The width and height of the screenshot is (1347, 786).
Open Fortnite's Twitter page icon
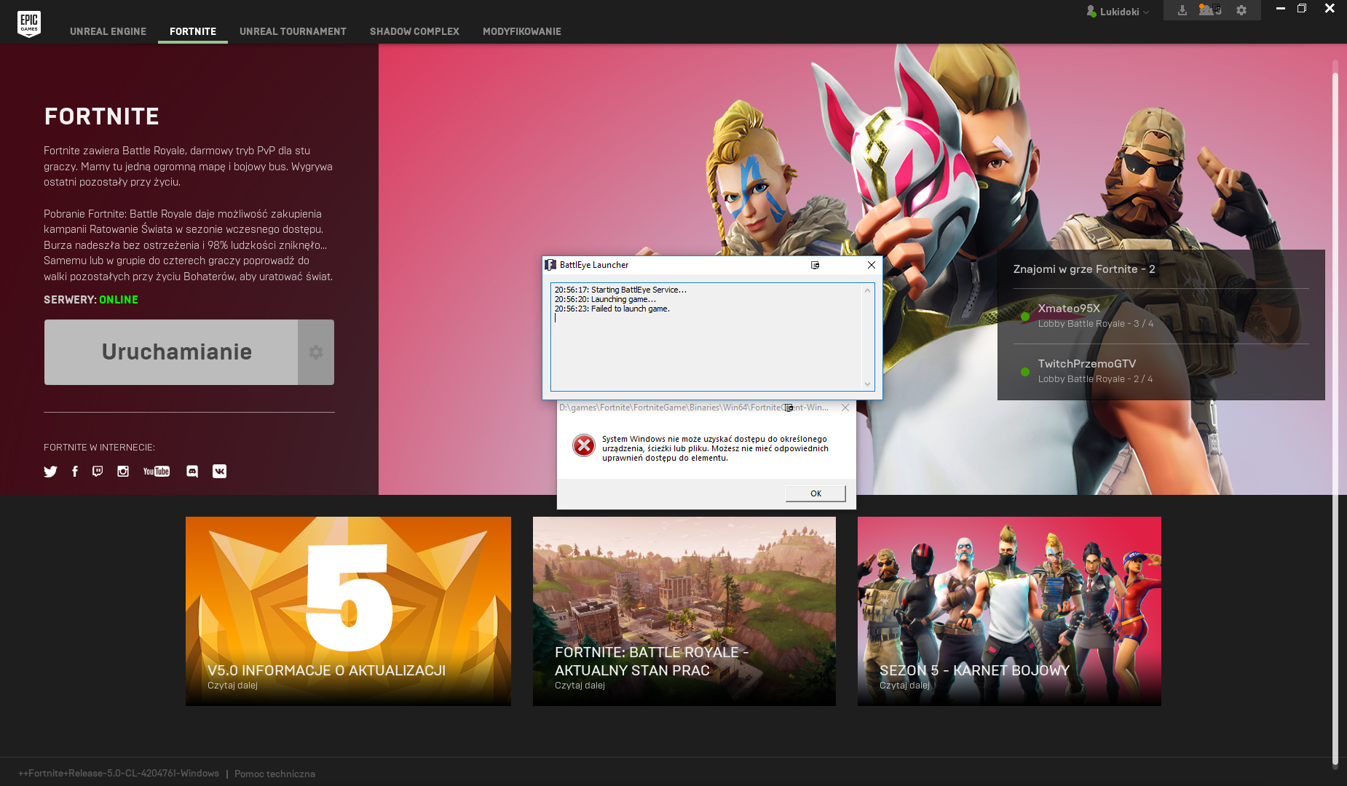(50, 472)
